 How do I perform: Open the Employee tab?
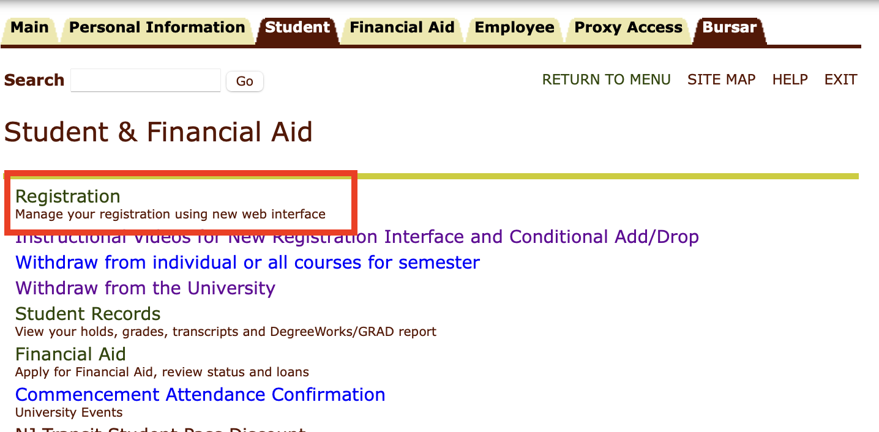514,27
